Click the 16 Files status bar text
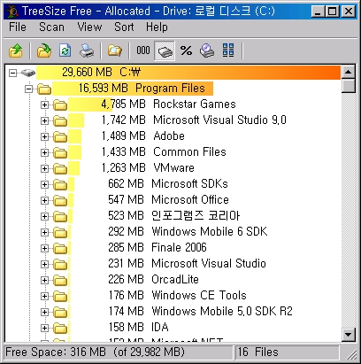This screenshot has width=361, height=364. tap(258, 352)
